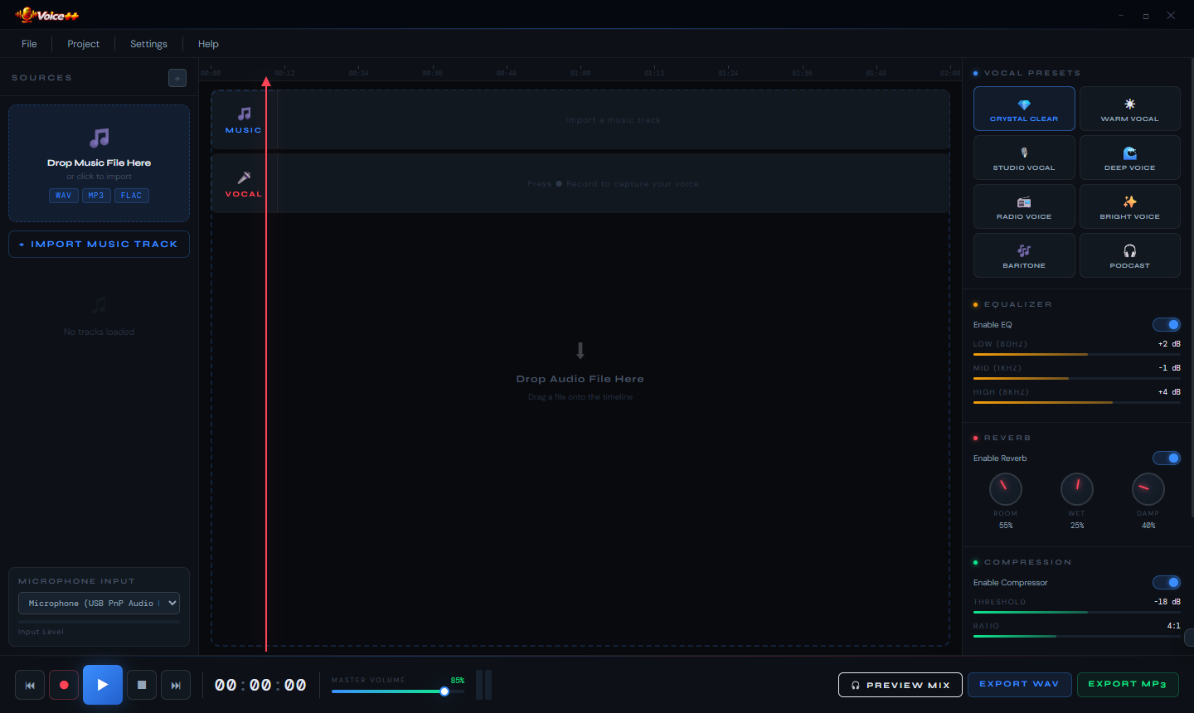The width and height of the screenshot is (1194, 713).
Task: Click the compression Ratio slider
Action: pos(1077,636)
